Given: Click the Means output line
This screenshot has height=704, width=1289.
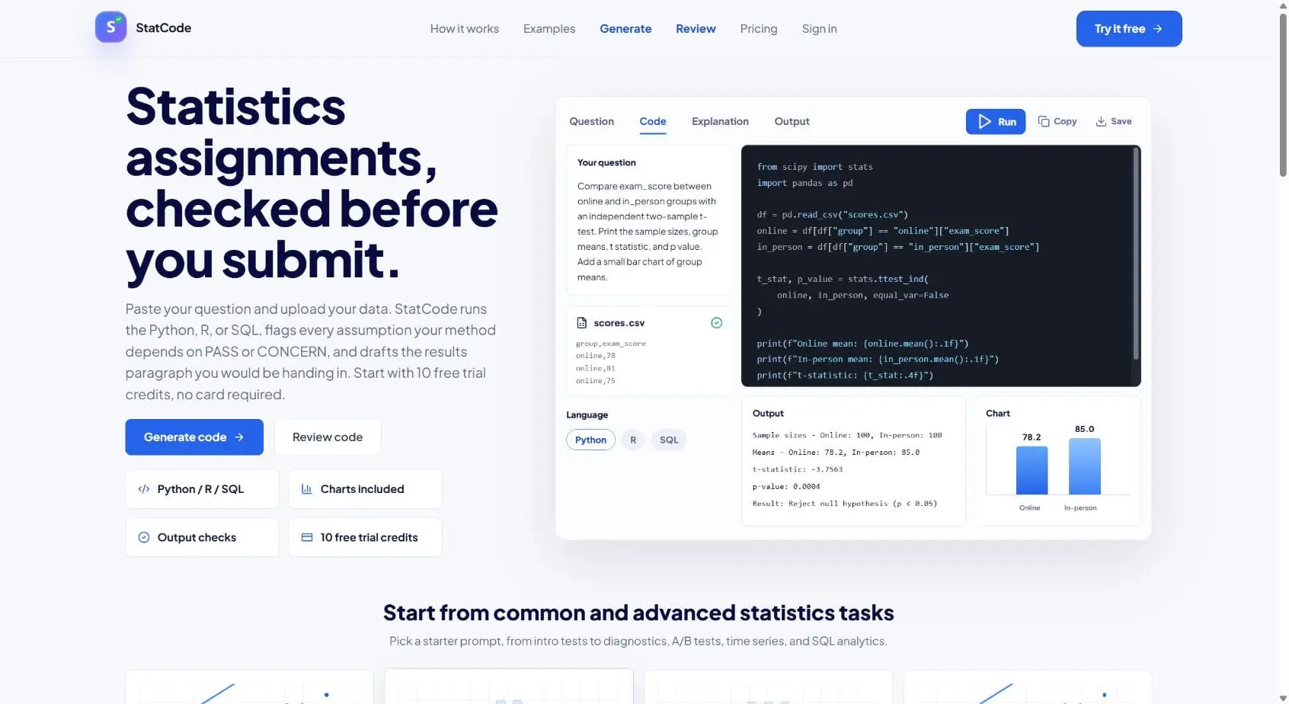Looking at the screenshot, I should (836, 453).
